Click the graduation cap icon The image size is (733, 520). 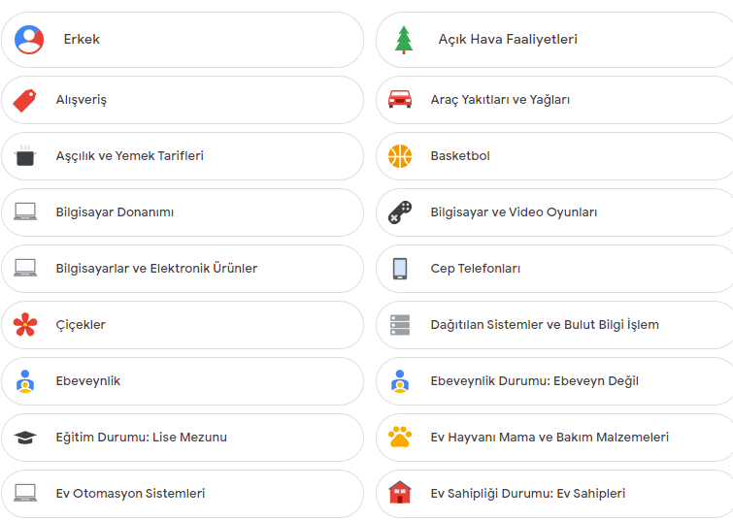tap(25, 438)
